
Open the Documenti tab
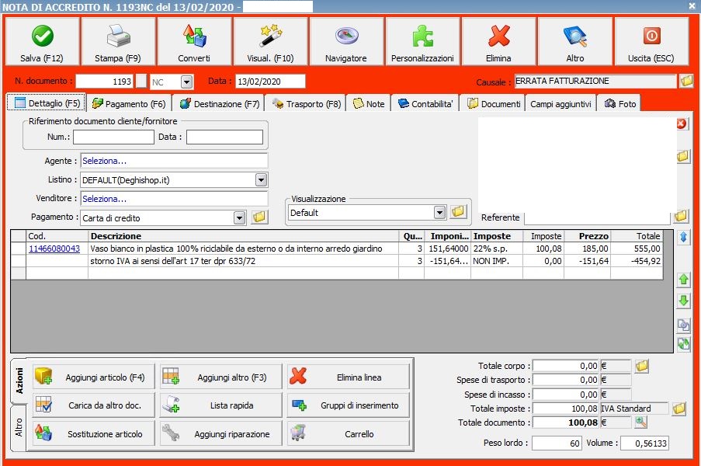[x=494, y=104]
